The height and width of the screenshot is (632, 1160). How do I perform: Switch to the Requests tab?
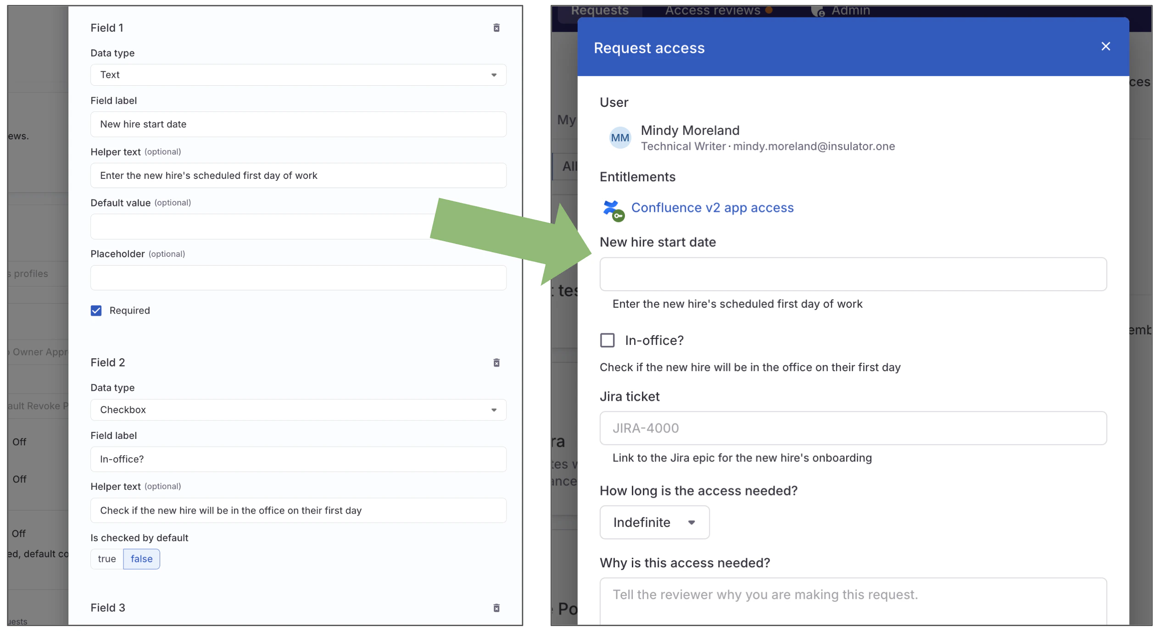[599, 10]
